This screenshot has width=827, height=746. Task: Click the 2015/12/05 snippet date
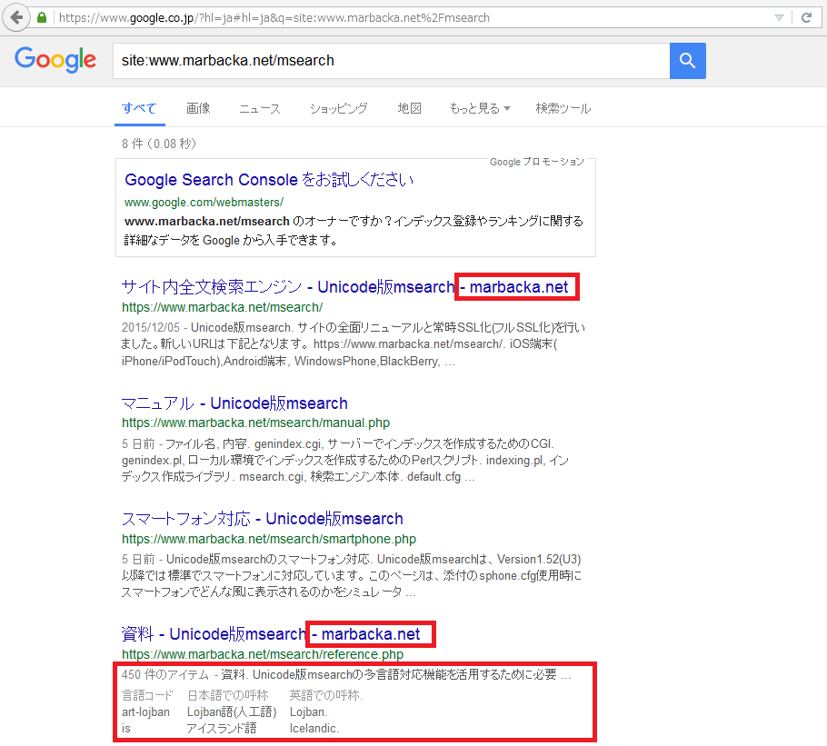click(x=151, y=327)
